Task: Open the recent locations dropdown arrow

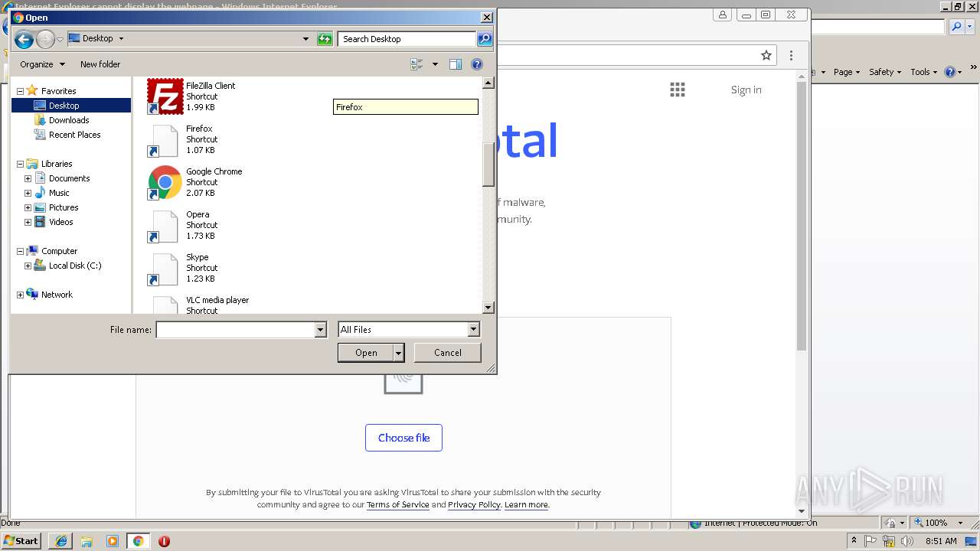Action: pyautogui.click(x=60, y=40)
